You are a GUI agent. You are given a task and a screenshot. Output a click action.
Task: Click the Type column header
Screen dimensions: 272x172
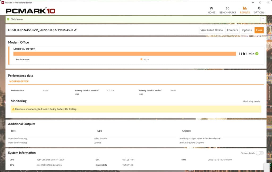99,131
